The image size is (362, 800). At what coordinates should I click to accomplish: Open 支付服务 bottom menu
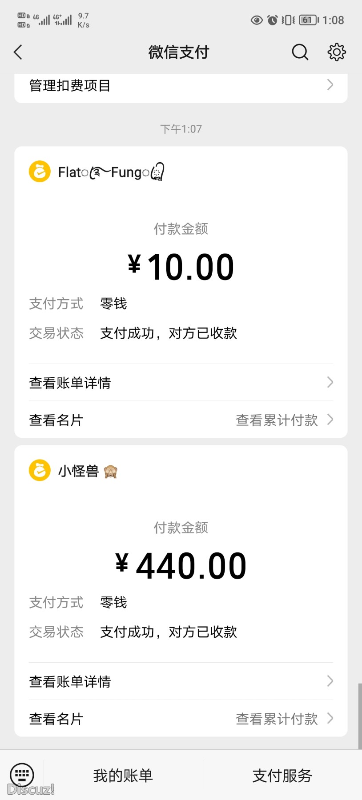pos(282,776)
